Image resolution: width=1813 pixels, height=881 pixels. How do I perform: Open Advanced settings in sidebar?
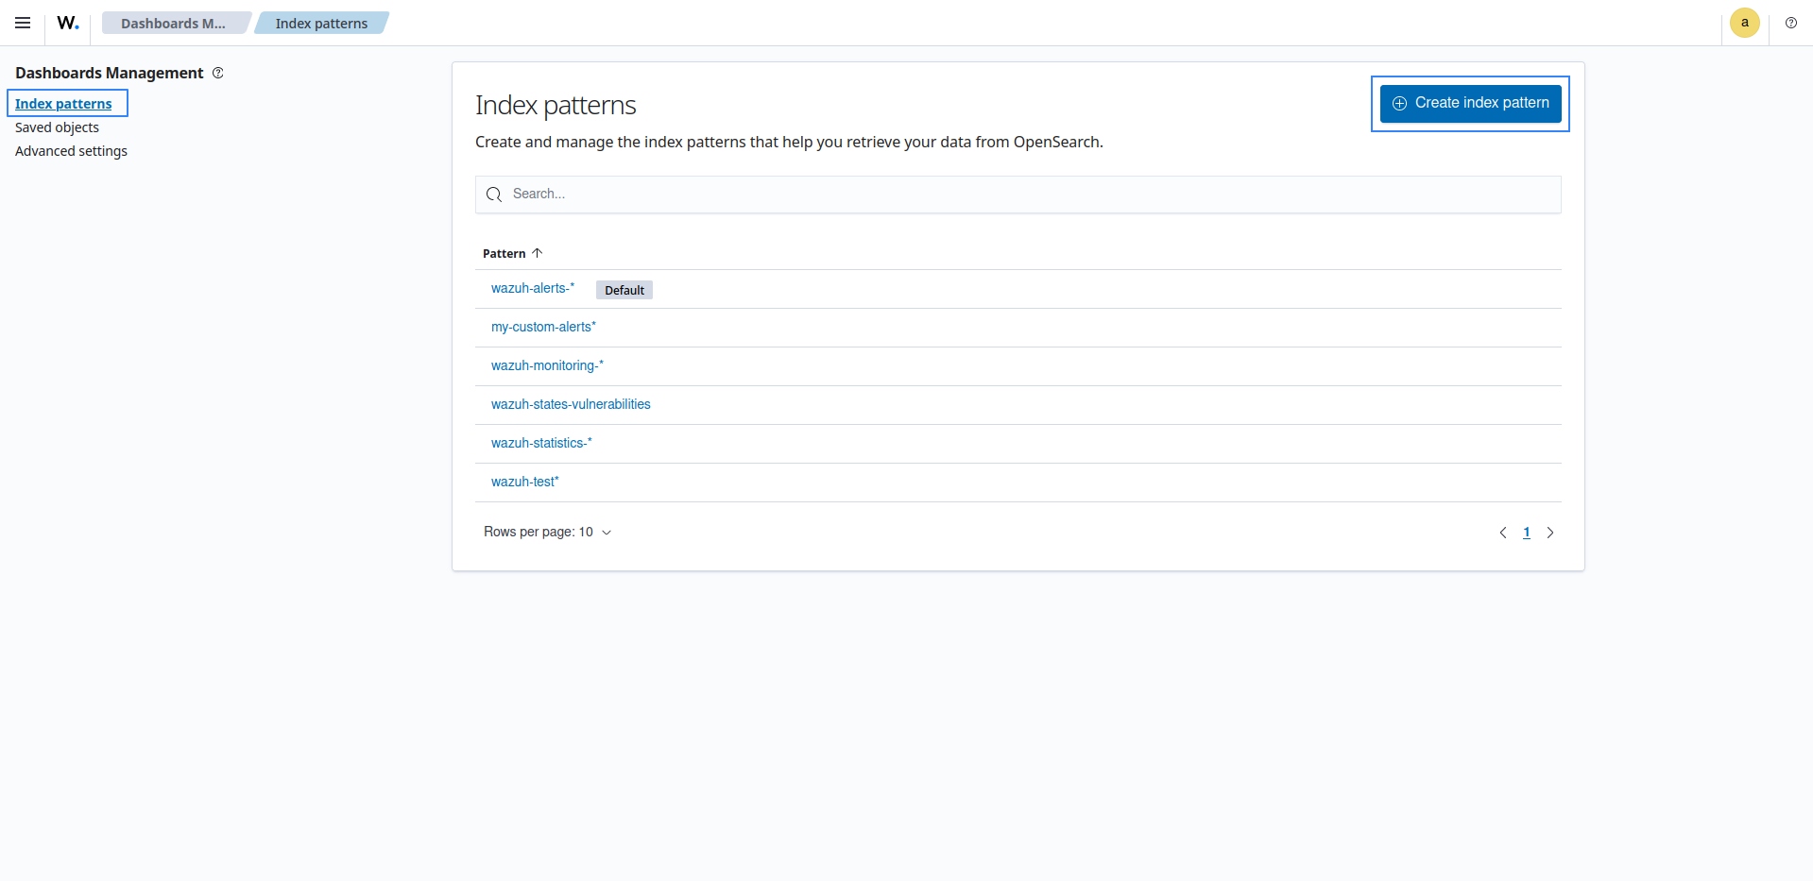(71, 151)
